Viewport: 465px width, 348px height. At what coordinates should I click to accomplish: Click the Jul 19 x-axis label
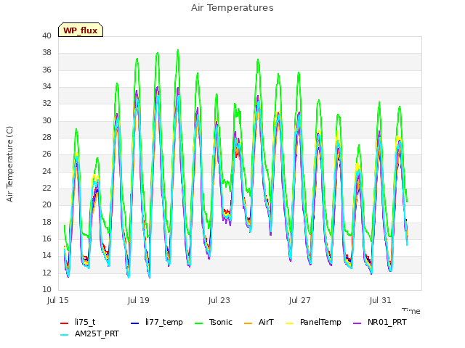(x=139, y=301)
